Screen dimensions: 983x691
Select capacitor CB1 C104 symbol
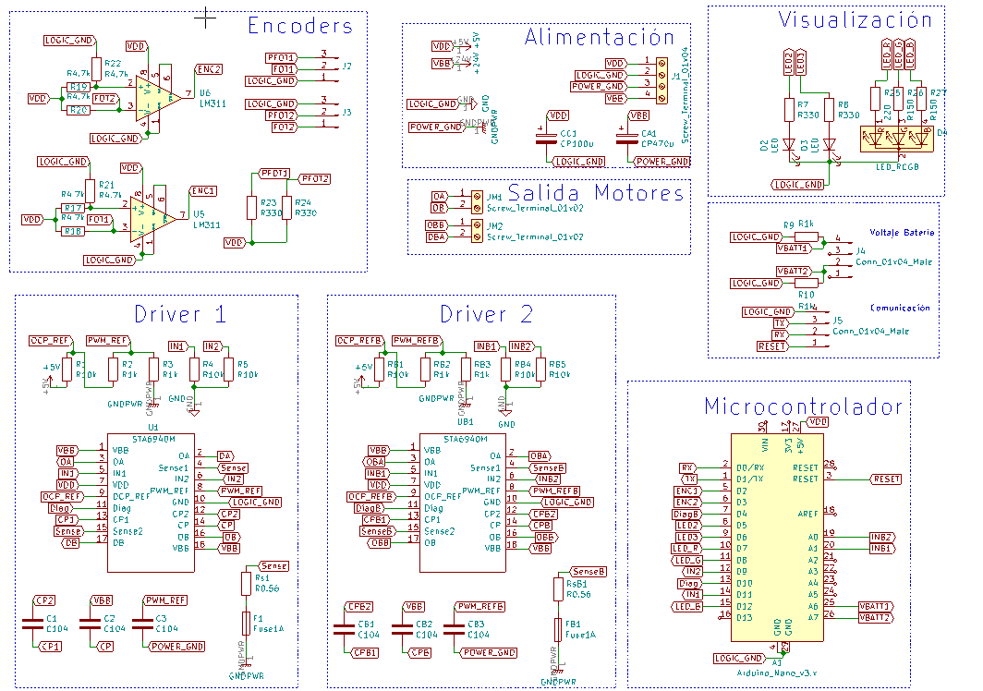click(x=345, y=629)
